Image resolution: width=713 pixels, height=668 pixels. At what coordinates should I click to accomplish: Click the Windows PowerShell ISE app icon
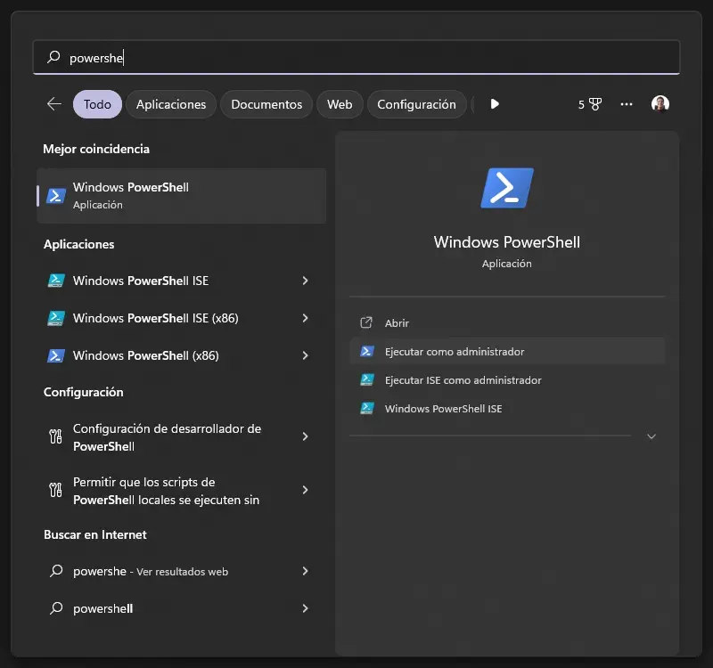point(56,281)
